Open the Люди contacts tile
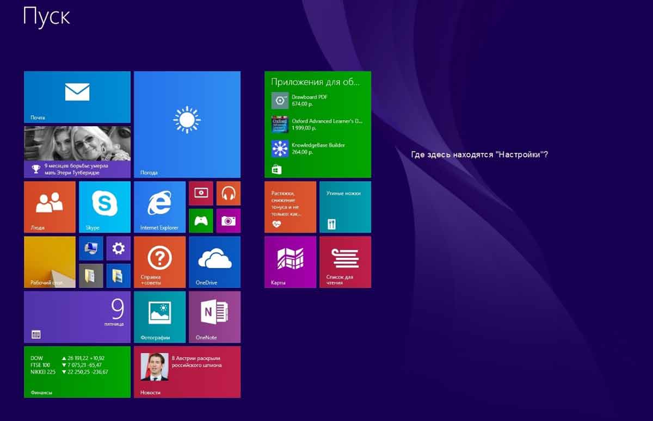 [x=49, y=207]
